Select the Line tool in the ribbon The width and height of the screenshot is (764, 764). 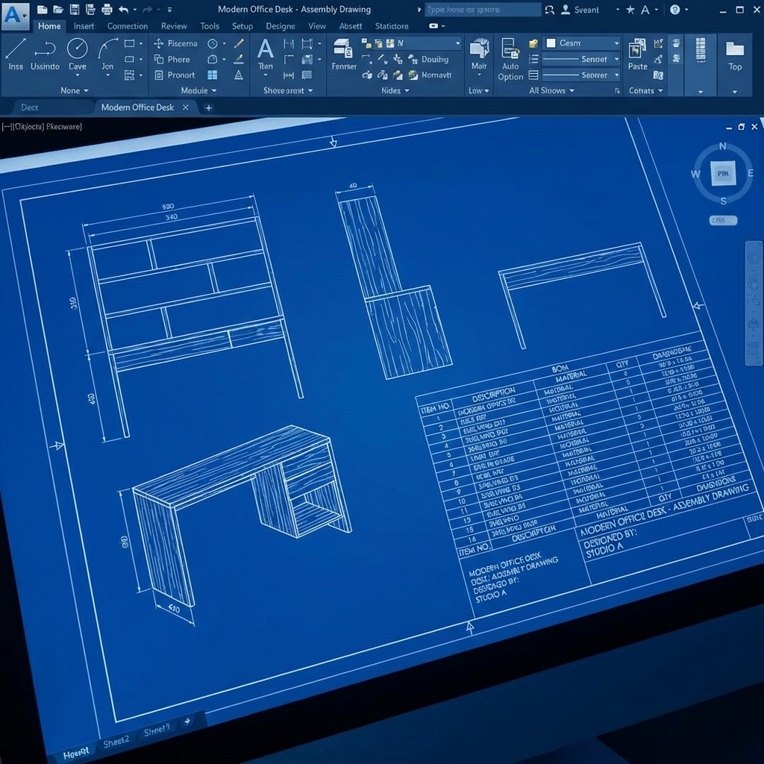pyautogui.click(x=16, y=49)
